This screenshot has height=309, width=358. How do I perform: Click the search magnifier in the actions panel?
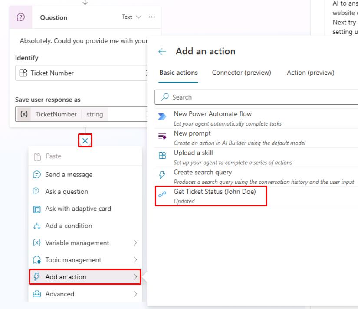164,97
